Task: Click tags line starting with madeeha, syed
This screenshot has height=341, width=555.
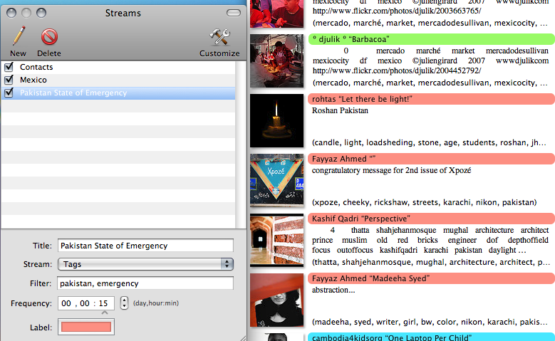Action: click(430, 322)
